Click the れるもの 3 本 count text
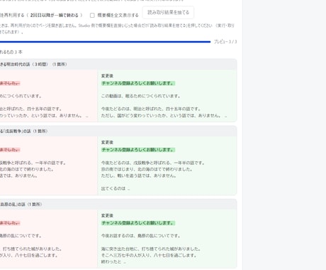This screenshot has width=326, height=270. click(11, 52)
